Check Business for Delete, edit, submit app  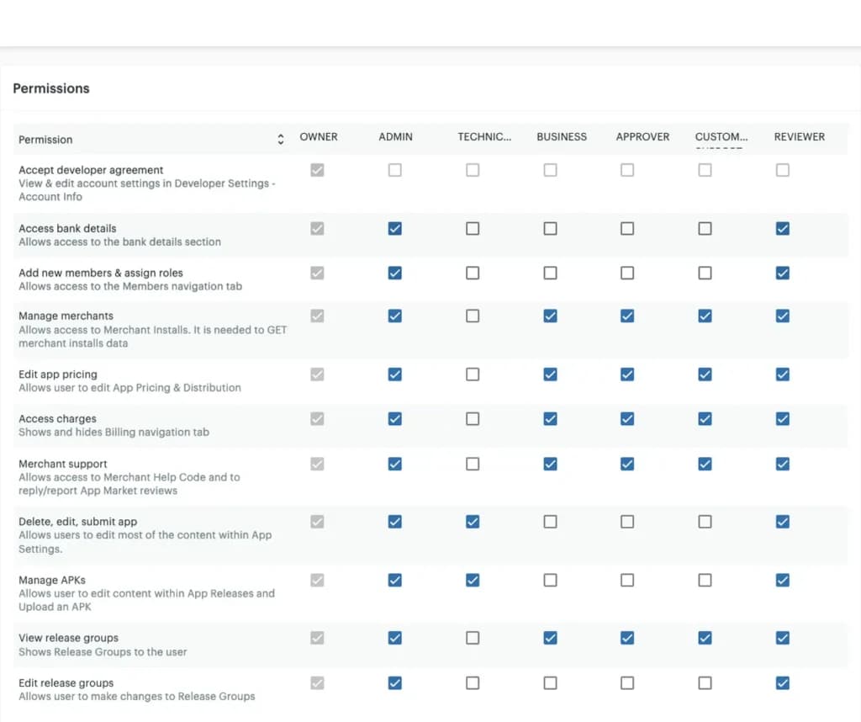point(550,522)
